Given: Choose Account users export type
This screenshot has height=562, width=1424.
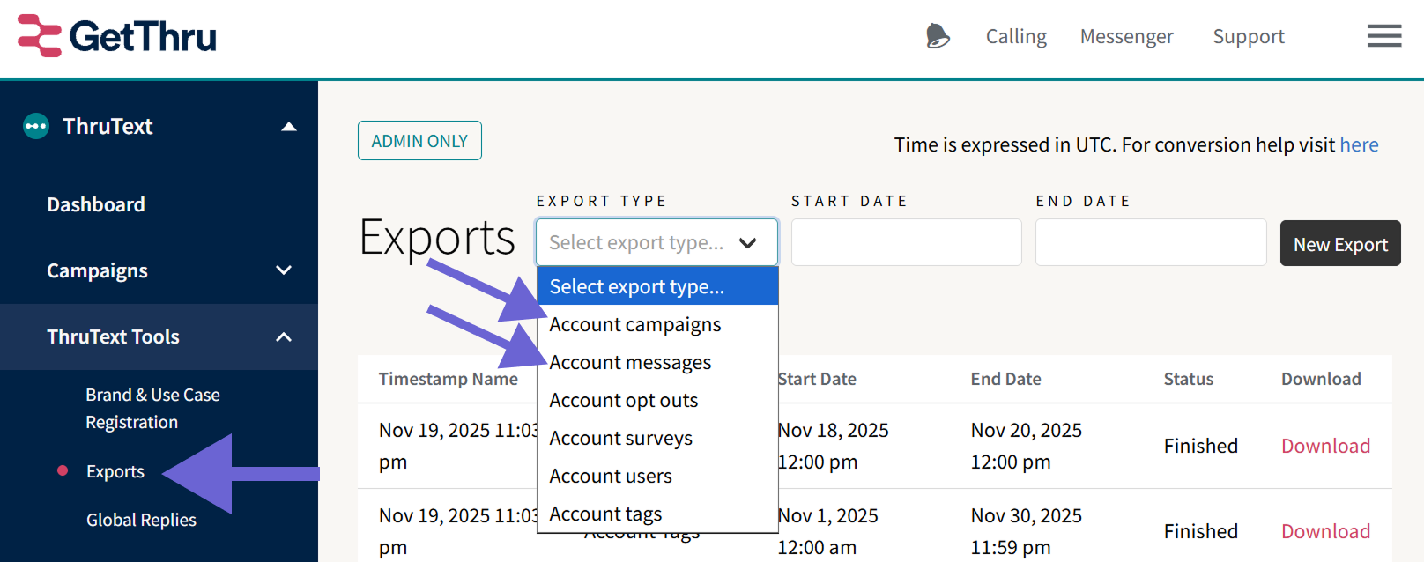Looking at the screenshot, I should [x=657, y=476].
